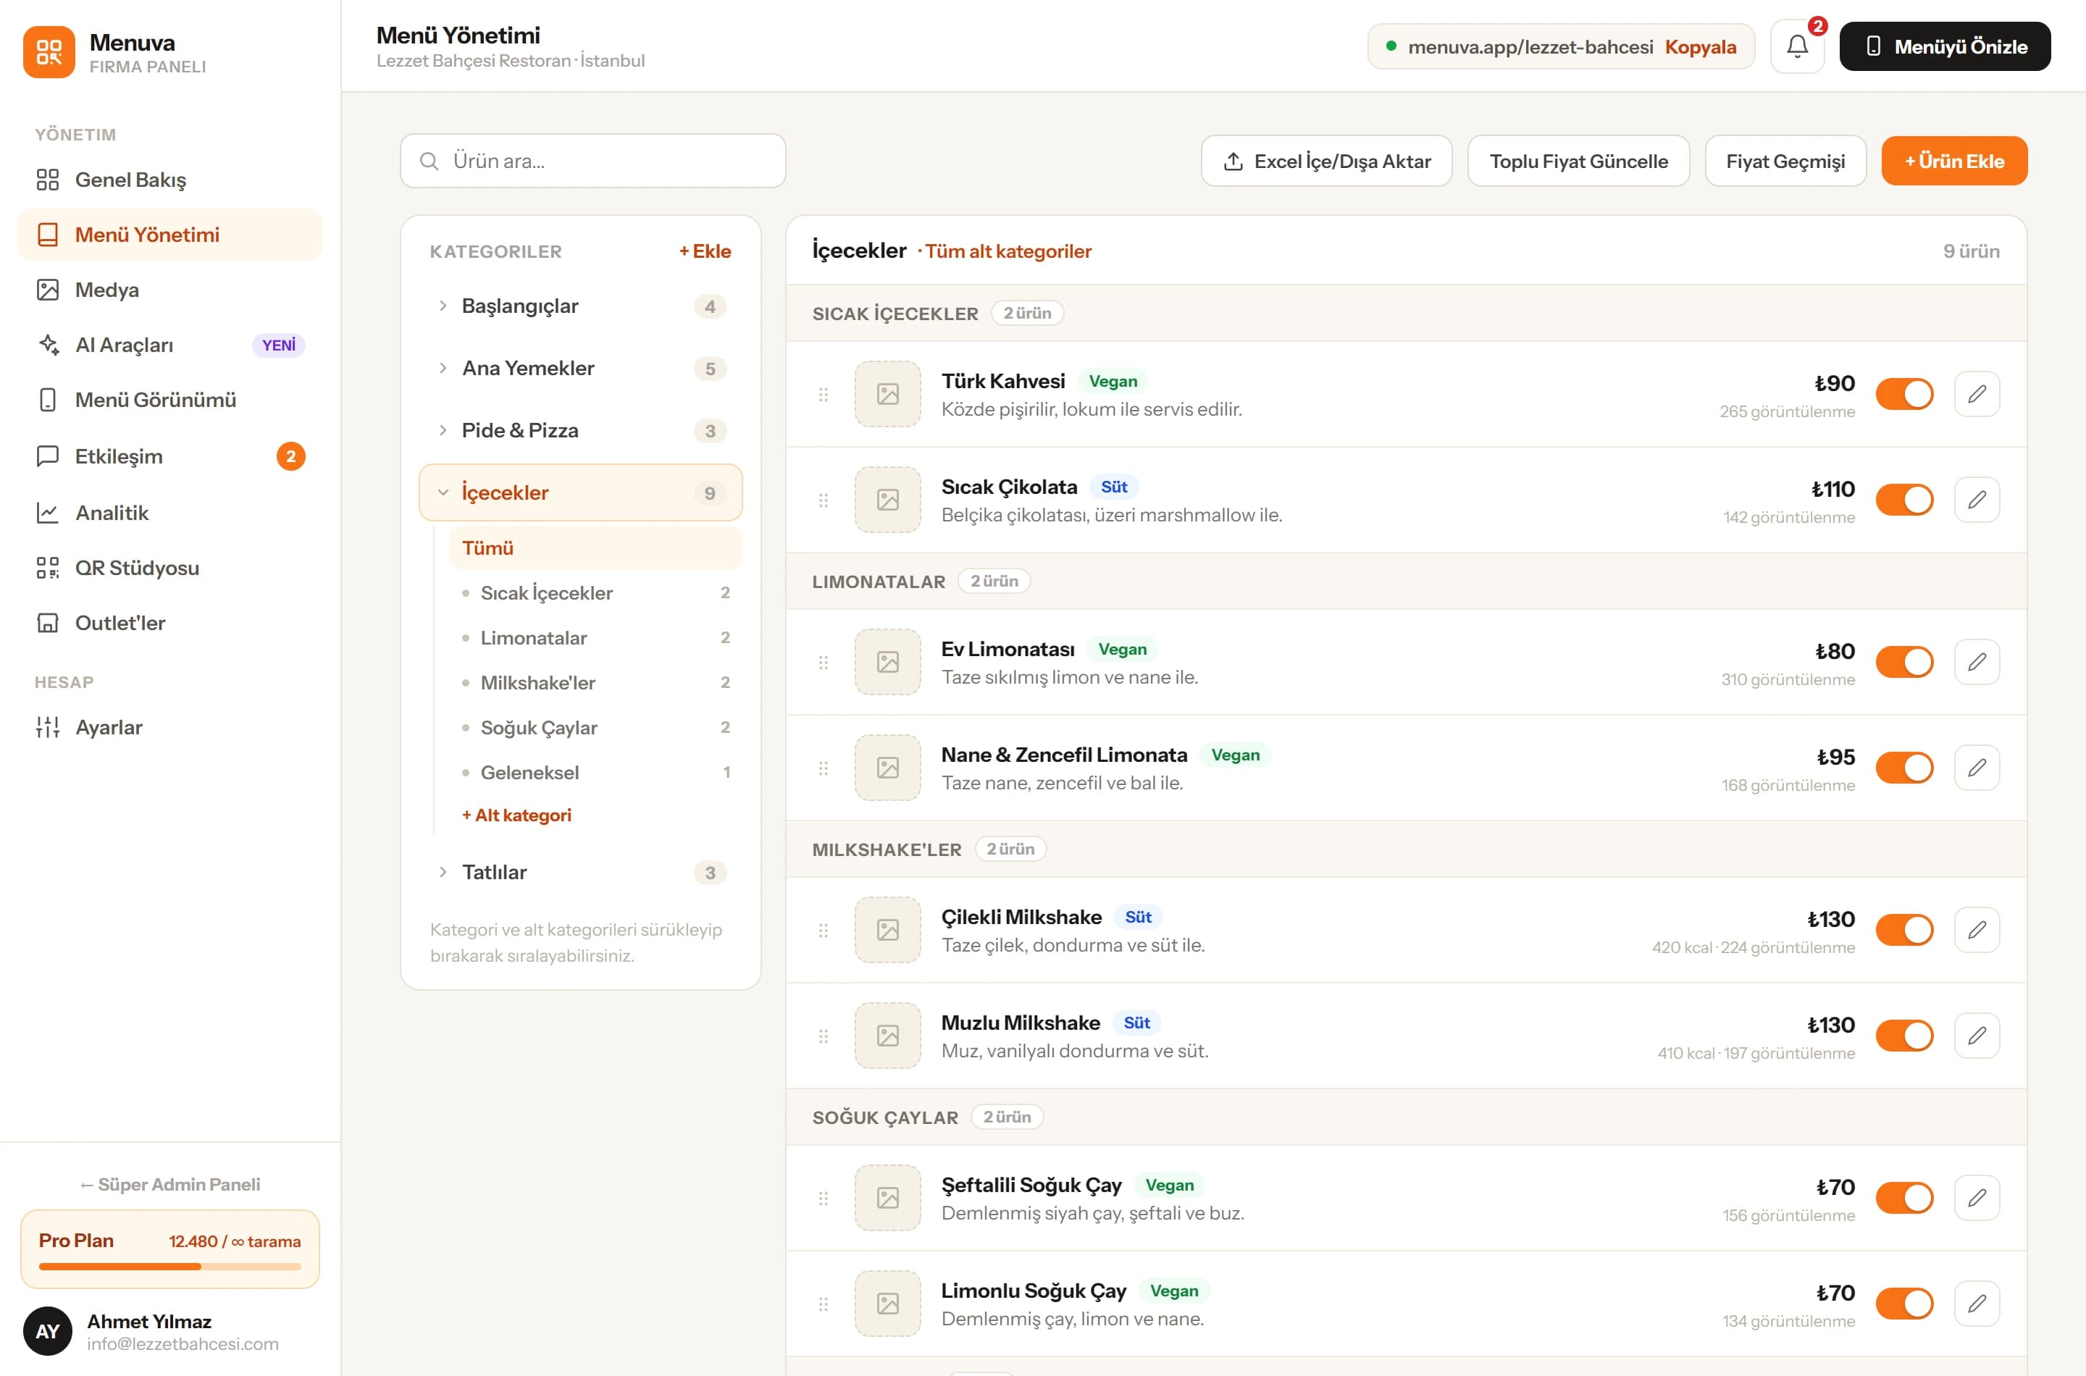
Task: Go to Menü Görünümü
Action: point(170,400)
